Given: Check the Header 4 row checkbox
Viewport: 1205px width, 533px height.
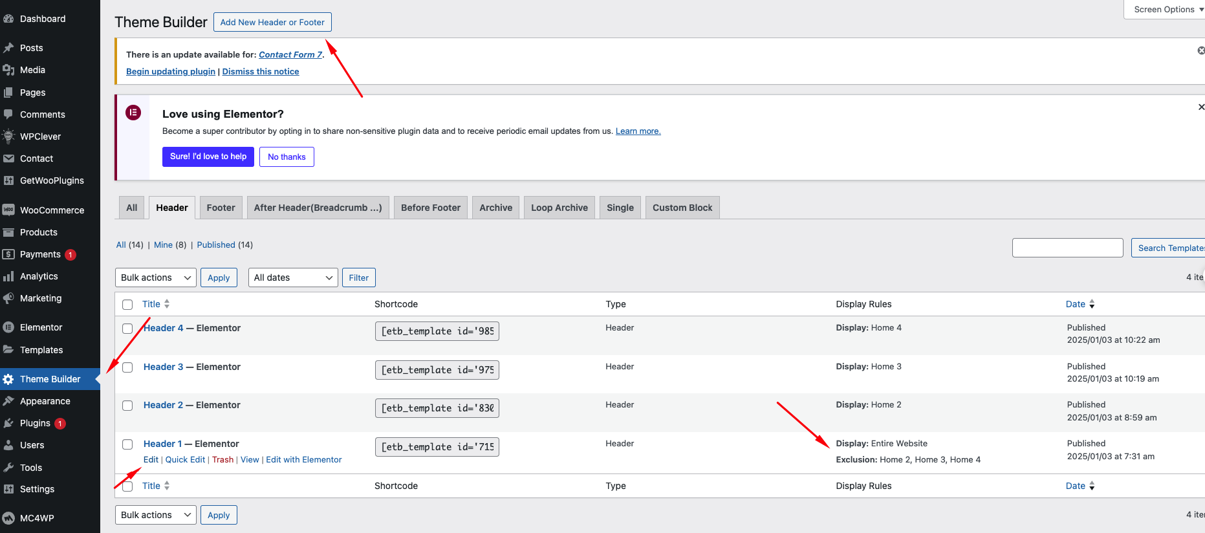Looking at the screenshot, I should click(127, 329).
